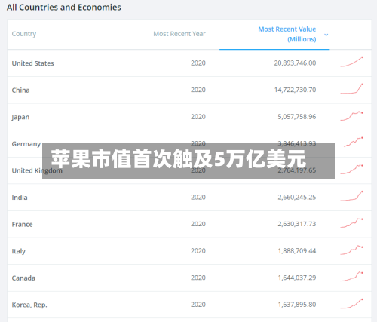Open the France country link
The width and height of the screenshot is (377, 322).
(x=22, y=225)
